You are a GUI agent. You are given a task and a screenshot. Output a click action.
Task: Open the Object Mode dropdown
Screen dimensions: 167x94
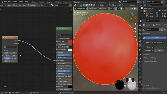80,9
